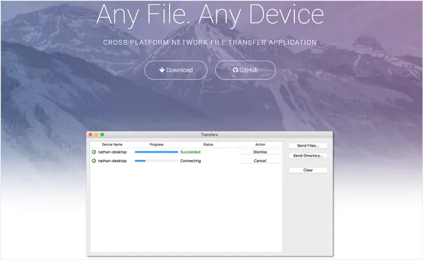423x260 pixels.
Task: Click status icon of connecting nathan-desktop row
Action: 94,161
